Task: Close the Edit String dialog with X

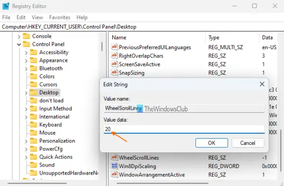Action: point(262,84)
